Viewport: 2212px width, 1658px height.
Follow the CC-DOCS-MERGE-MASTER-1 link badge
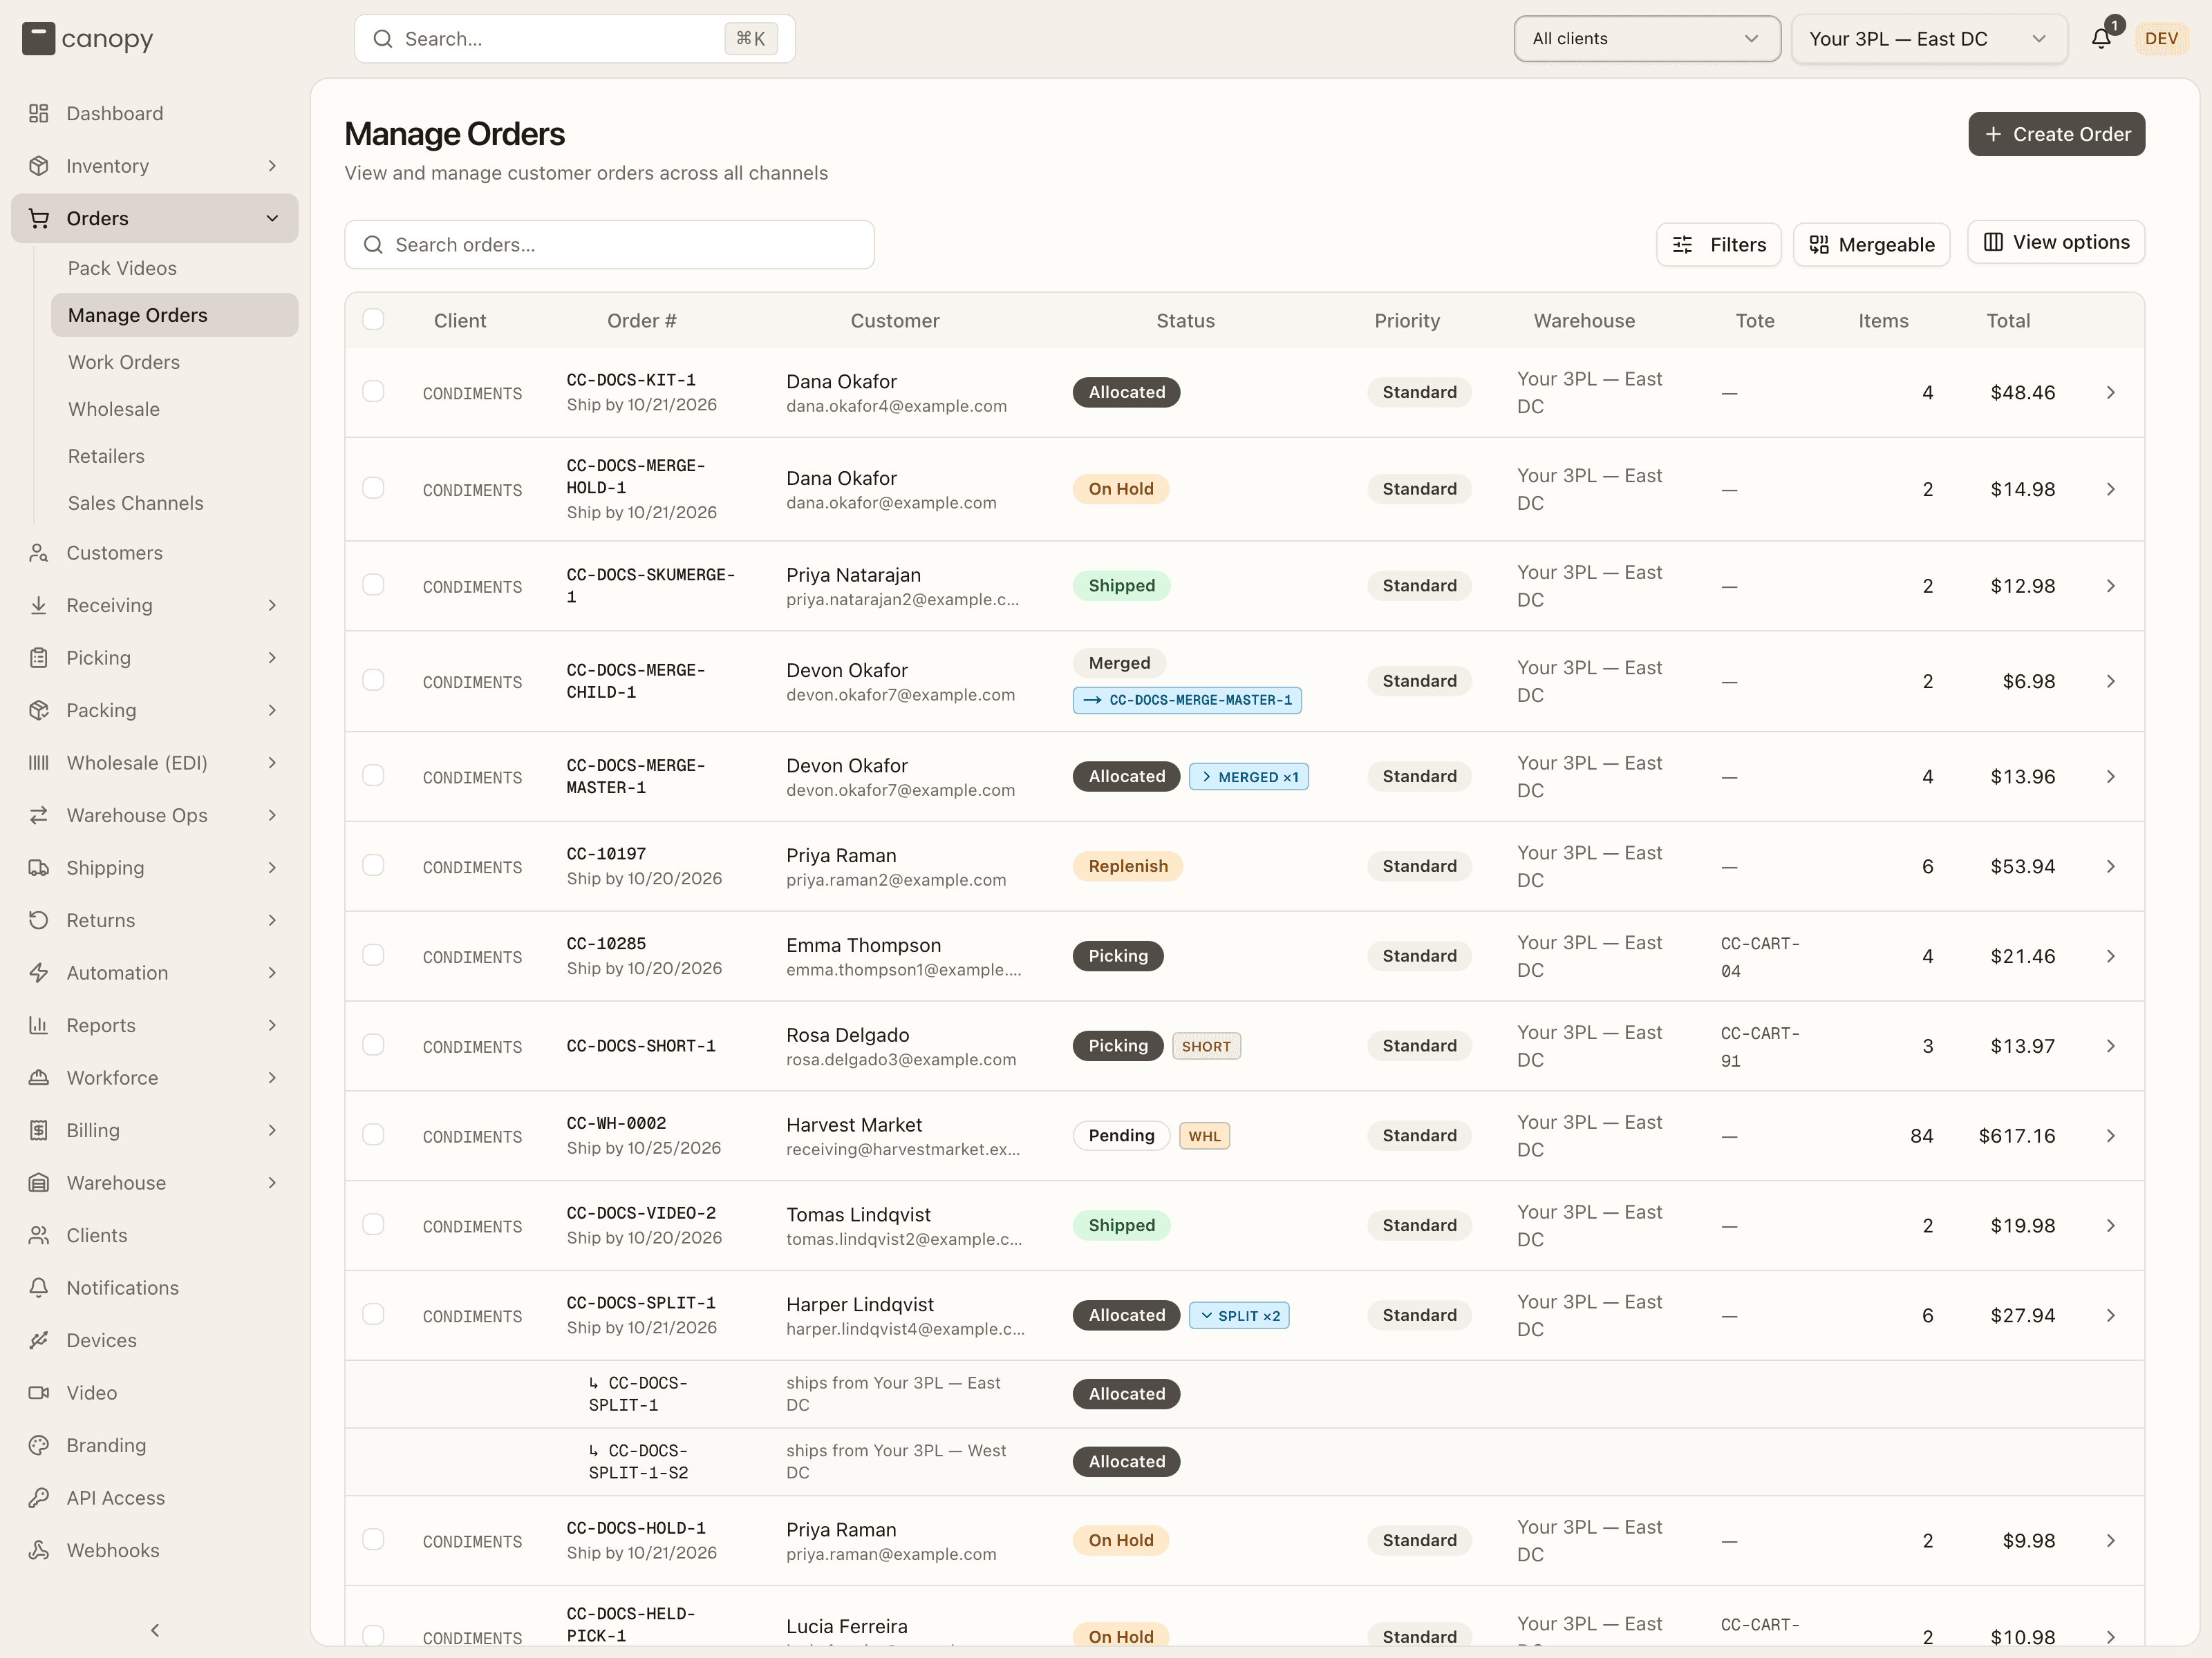tap(1187, 701)
